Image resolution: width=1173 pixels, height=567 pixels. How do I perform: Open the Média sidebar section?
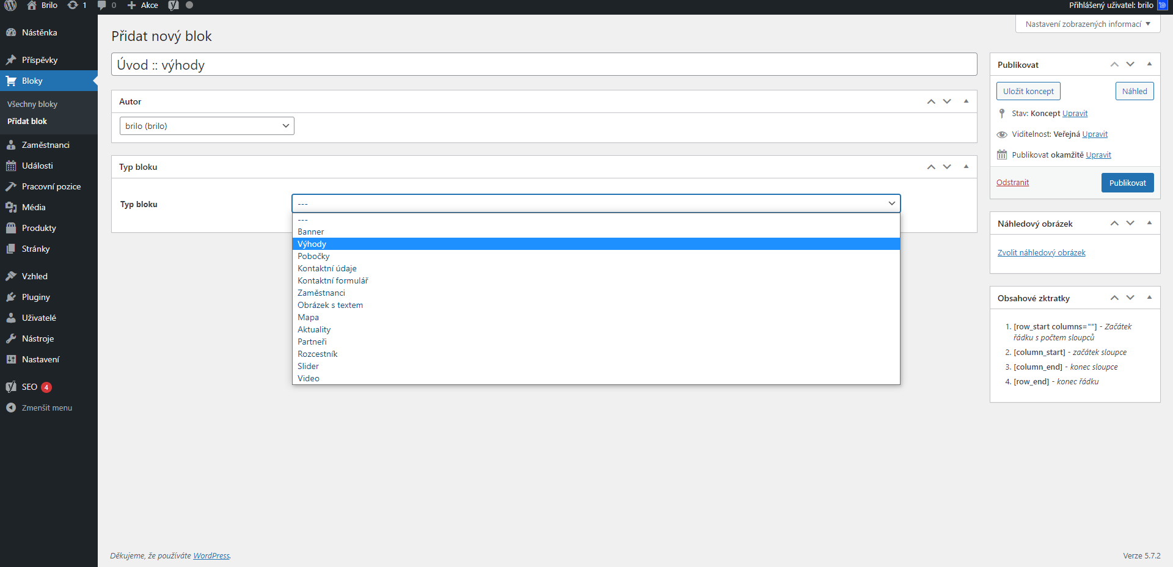coord(34,207)
